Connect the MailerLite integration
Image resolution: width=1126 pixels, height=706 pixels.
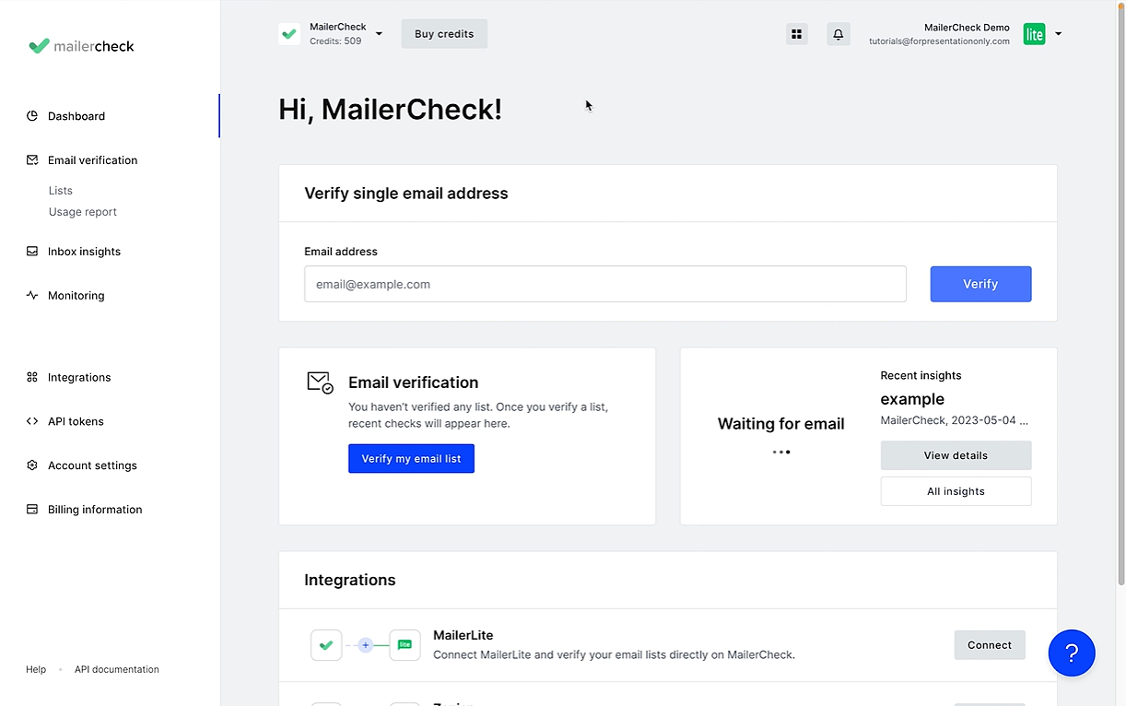(990, 645)
